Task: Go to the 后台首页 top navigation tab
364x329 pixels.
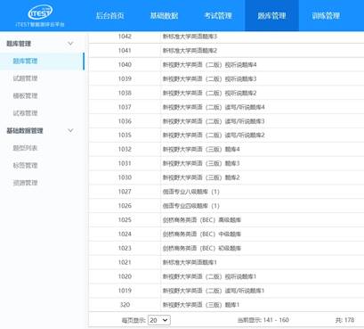Action: 109,16
